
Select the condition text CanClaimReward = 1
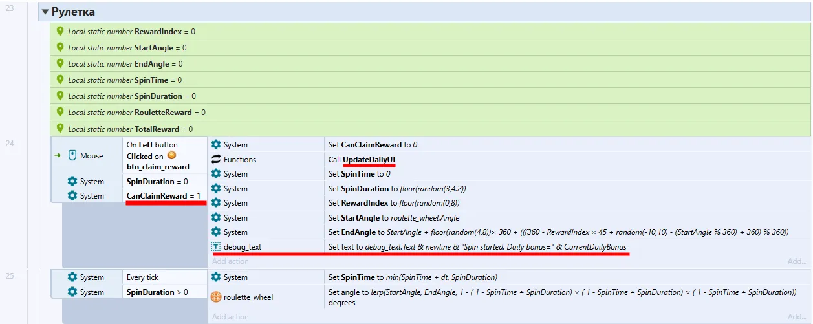click(x=162, y=195)
